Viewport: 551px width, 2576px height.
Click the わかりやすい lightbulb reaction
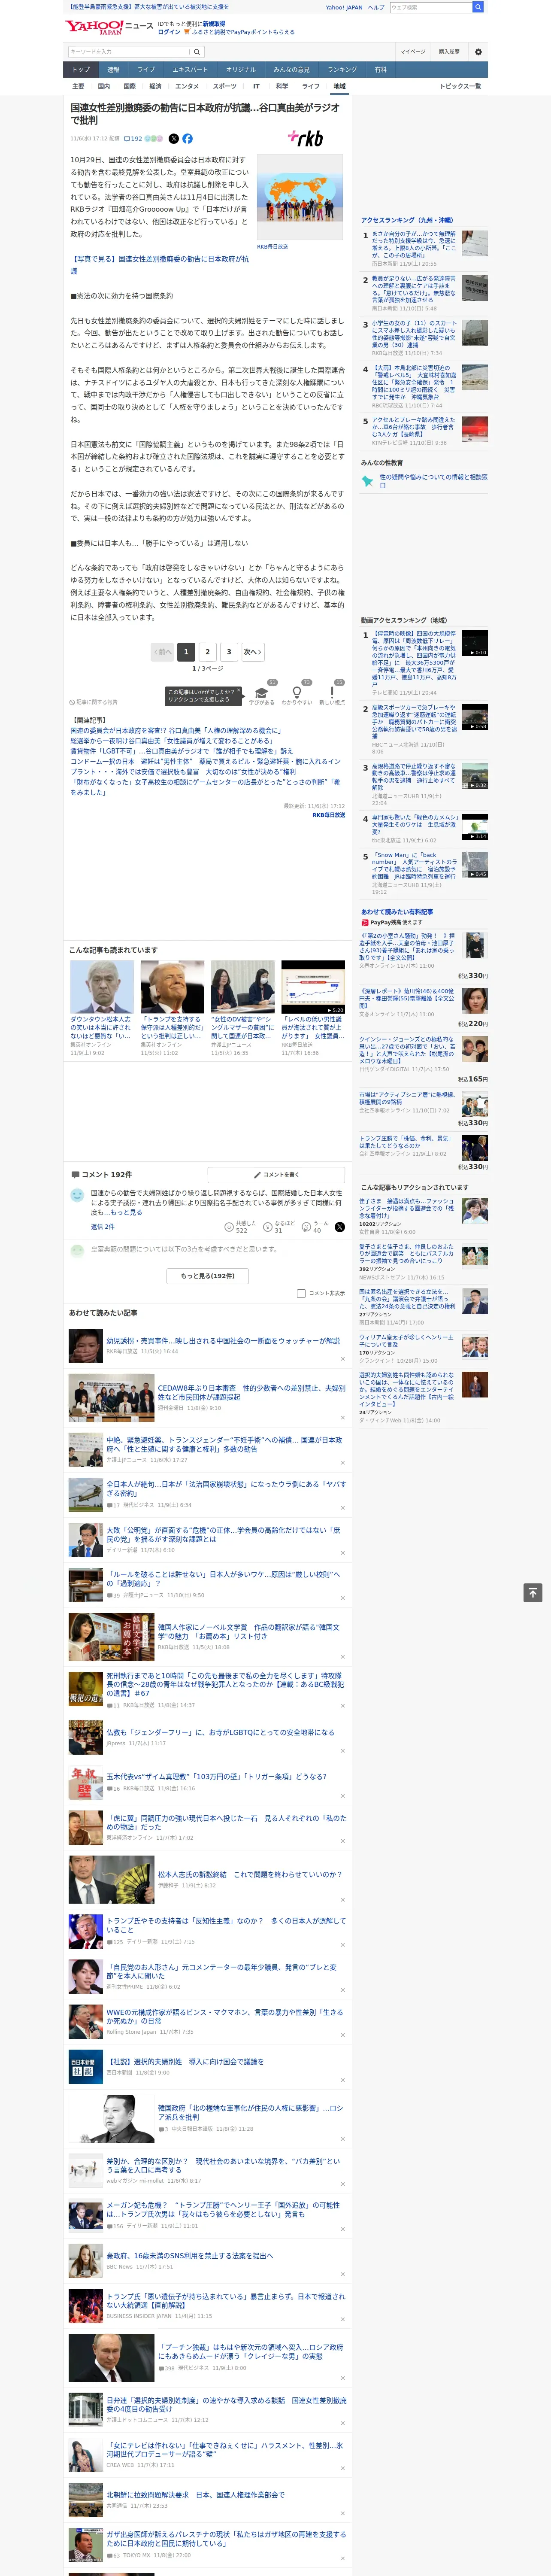pos(296,692)
